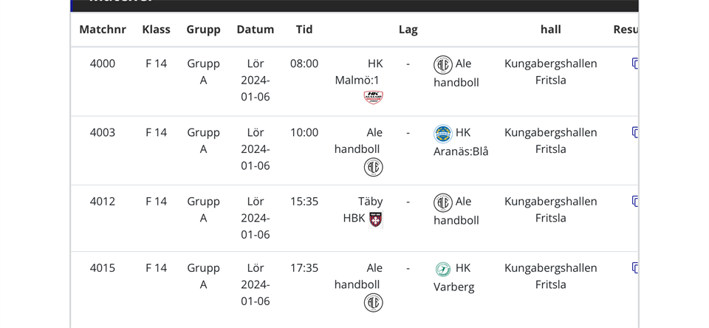Image resolution: width=709 pixels, height=328 pixels.
Task: Open result icon for match 4003
Action: tap(634, 132)
